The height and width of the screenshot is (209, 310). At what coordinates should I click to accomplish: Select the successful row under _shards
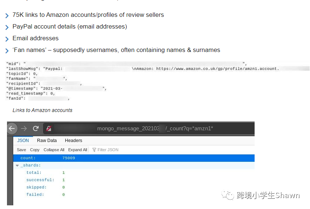(40, 180)
